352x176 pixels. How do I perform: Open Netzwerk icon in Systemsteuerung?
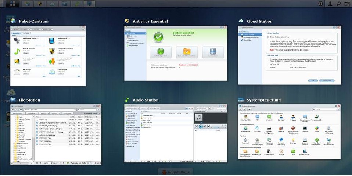coord(245,141)
